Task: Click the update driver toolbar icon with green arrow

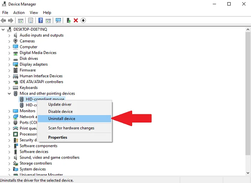Action: pyautogui.click(x=69, y=20)
